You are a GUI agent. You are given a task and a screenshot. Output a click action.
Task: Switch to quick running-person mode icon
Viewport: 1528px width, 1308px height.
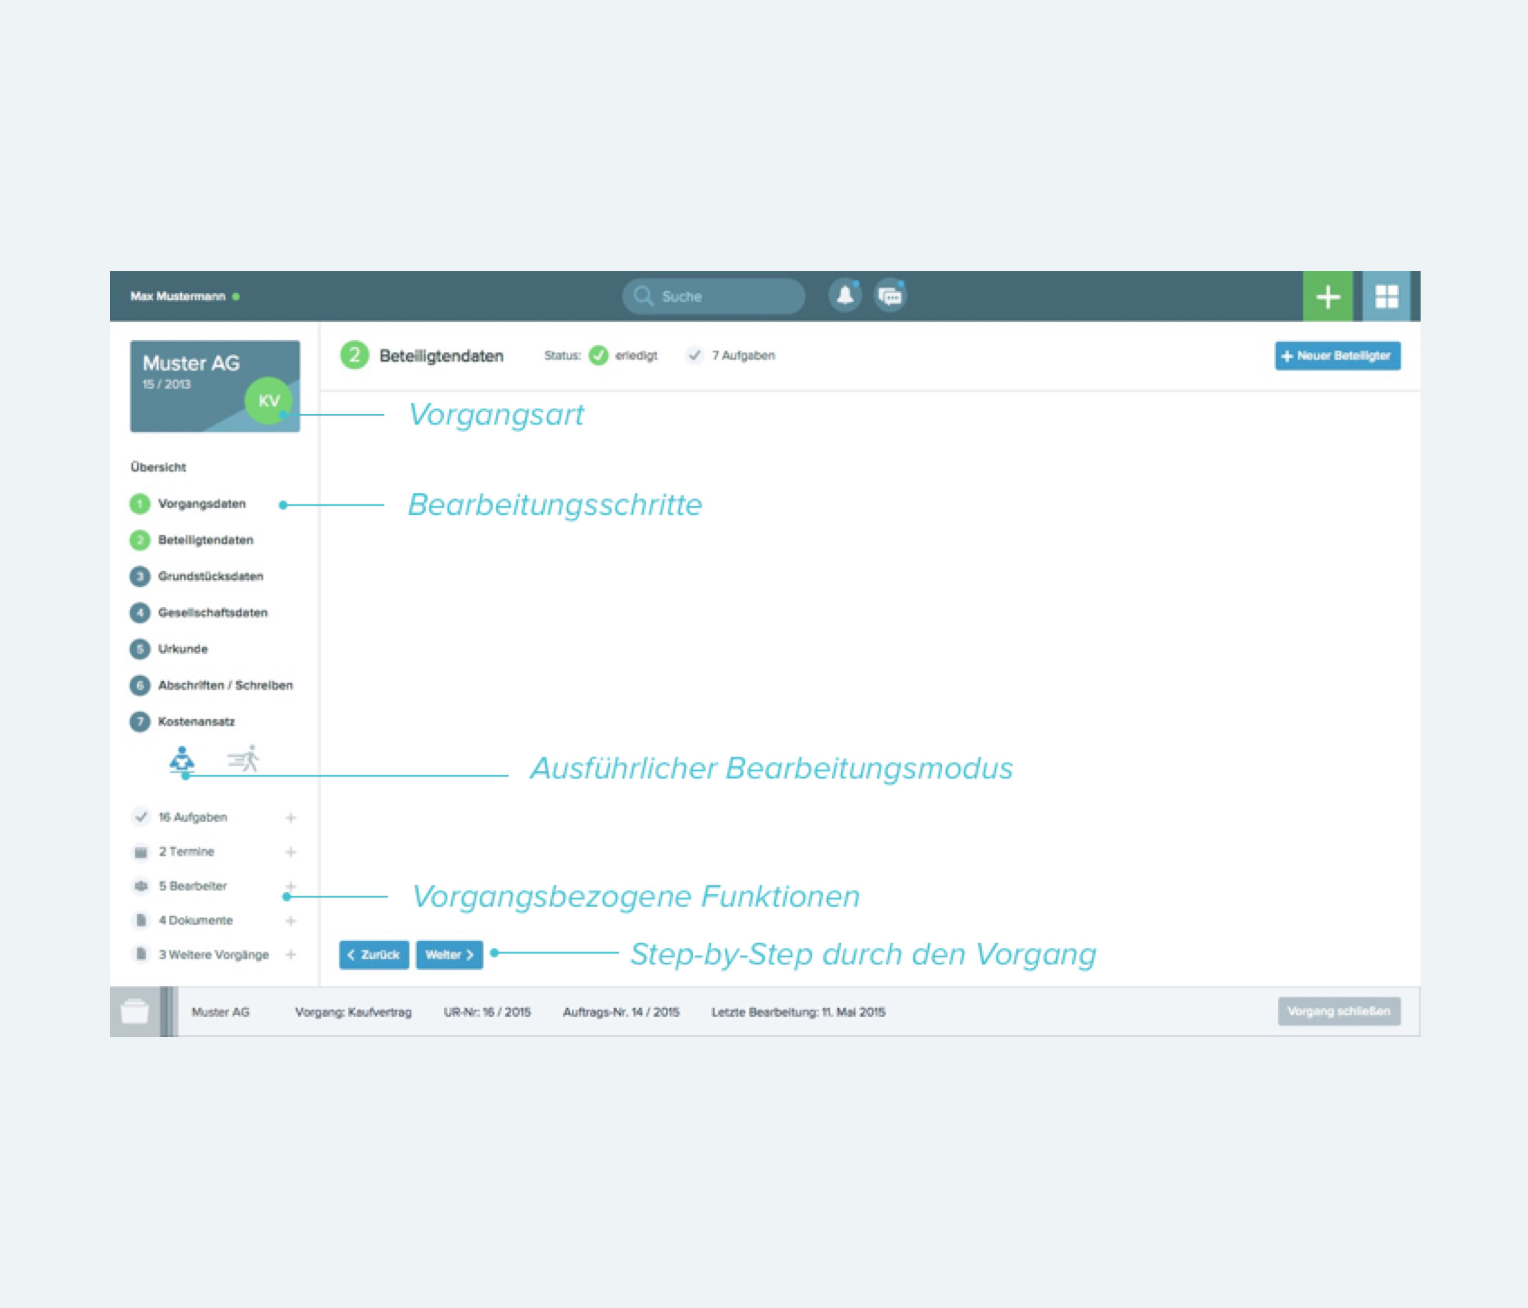pos(244,758)
